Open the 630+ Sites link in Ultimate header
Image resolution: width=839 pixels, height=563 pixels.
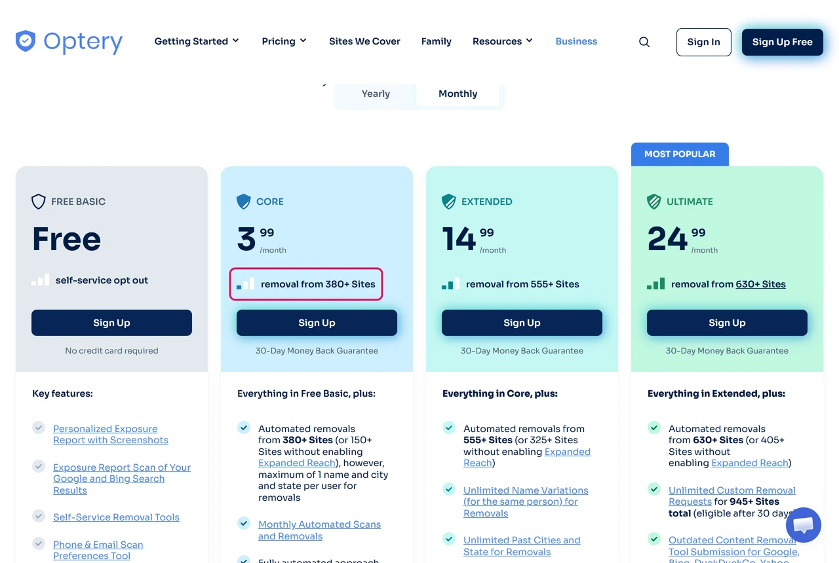tap(761, 284)
